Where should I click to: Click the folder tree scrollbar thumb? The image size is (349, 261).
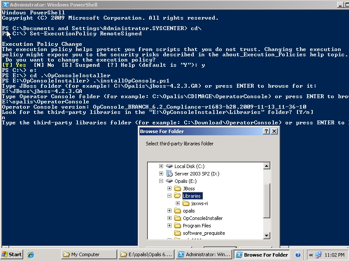coord(267,200)
